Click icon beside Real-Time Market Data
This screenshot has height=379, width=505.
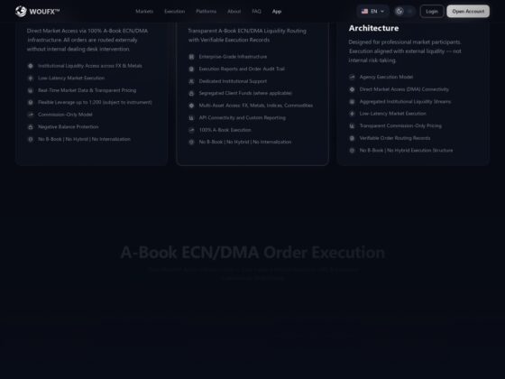tap(31, 90)
